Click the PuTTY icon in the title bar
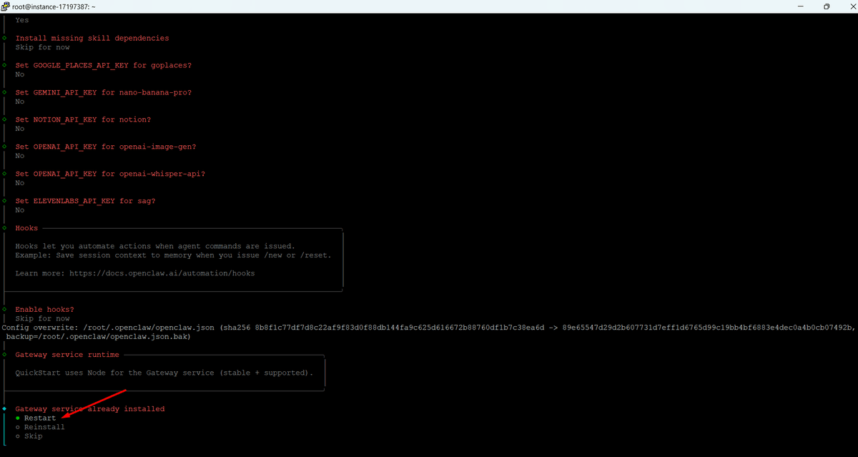The height and width of the screenshot is (457, 858). (x=6, y=6)
